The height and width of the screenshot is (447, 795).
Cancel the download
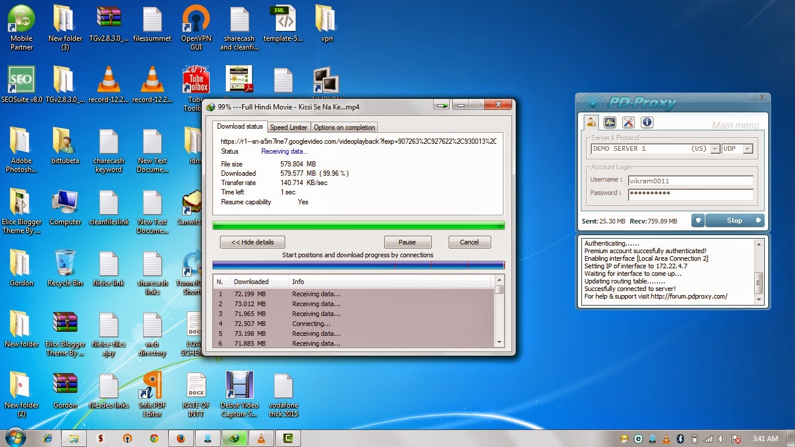(469, 242)
